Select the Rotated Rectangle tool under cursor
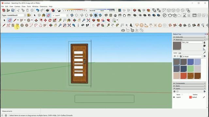209x117 pixels. click(x=17, y=25)
